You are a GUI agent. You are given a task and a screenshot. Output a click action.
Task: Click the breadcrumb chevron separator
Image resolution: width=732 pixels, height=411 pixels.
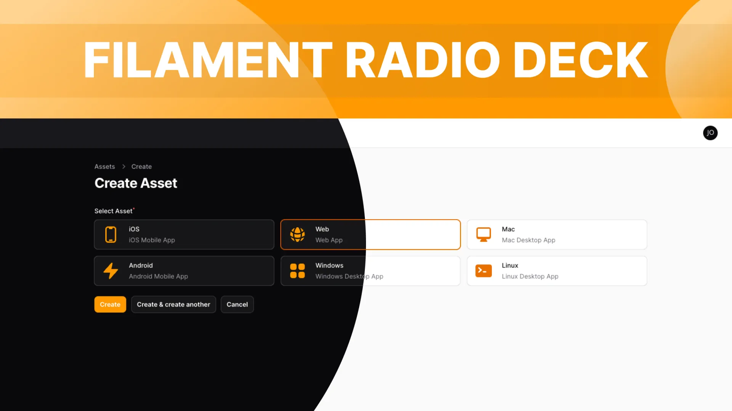[124, 167]
